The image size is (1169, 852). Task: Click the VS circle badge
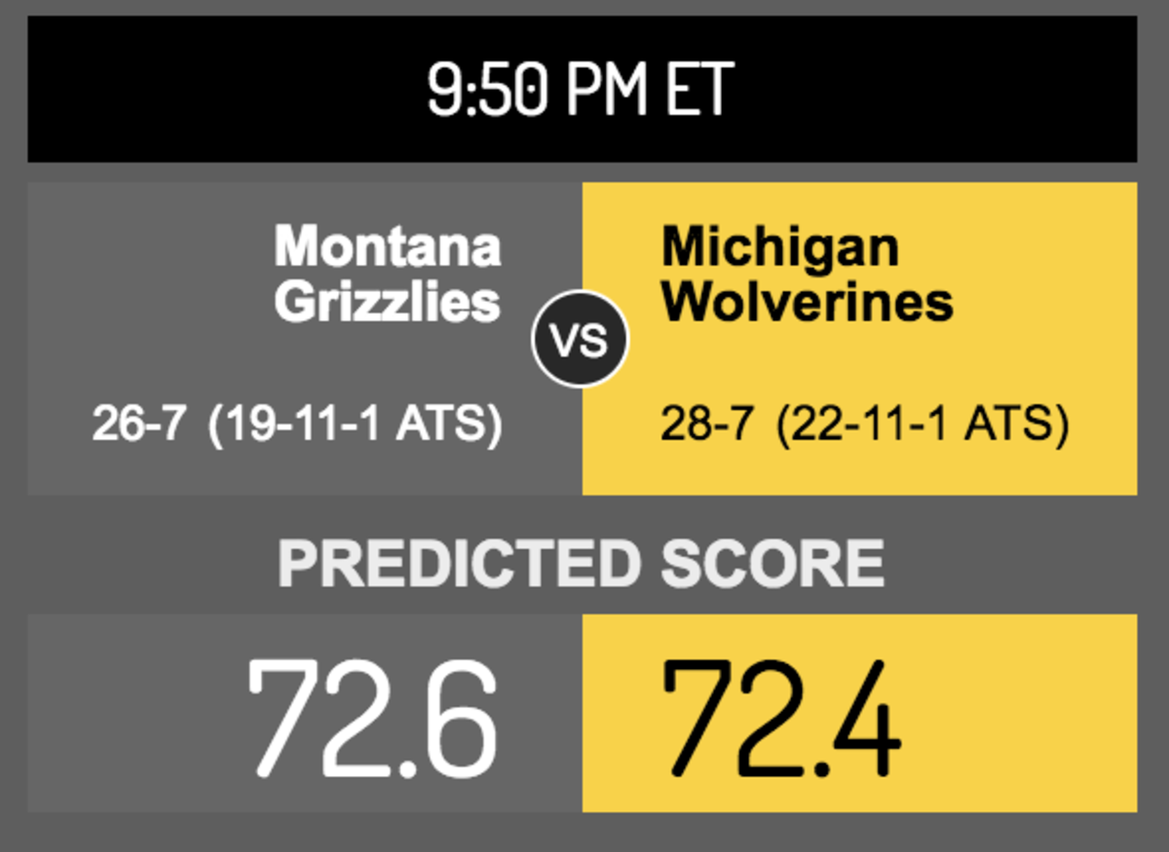581,341
